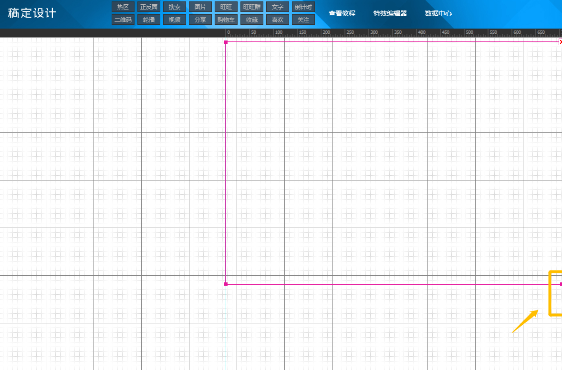Add a 分享 share module
This screenshot has height=370, width=562.
click(200, 20)
